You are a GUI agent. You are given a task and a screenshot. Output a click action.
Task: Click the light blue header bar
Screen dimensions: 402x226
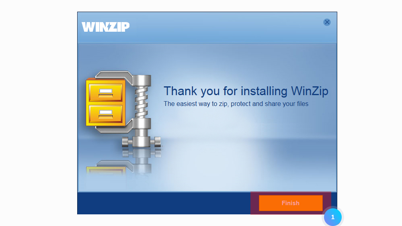tap(207, 27)
